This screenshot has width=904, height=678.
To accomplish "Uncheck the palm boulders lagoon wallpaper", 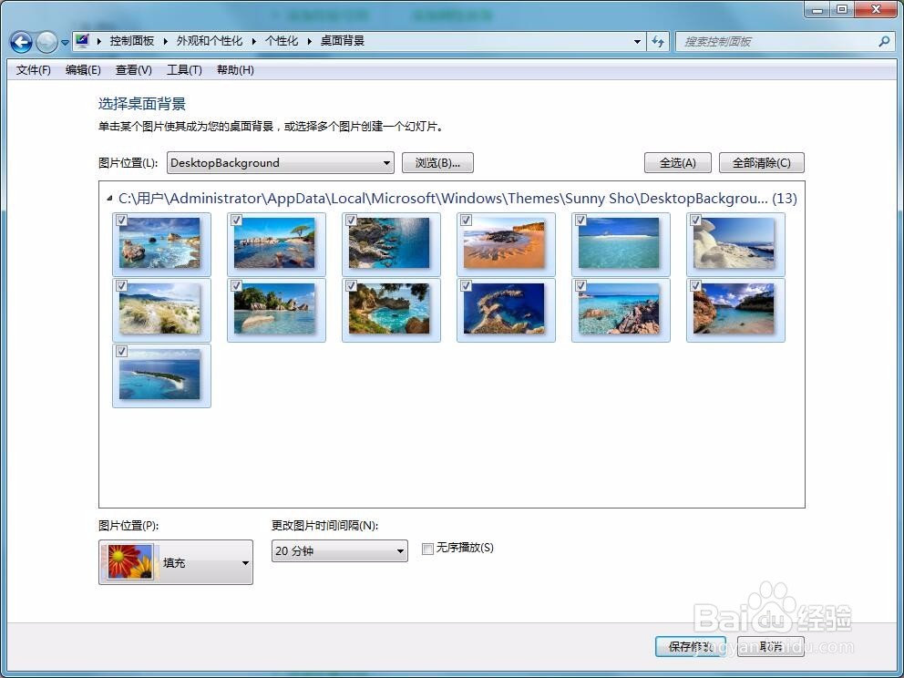I will [x=236, y=286].
